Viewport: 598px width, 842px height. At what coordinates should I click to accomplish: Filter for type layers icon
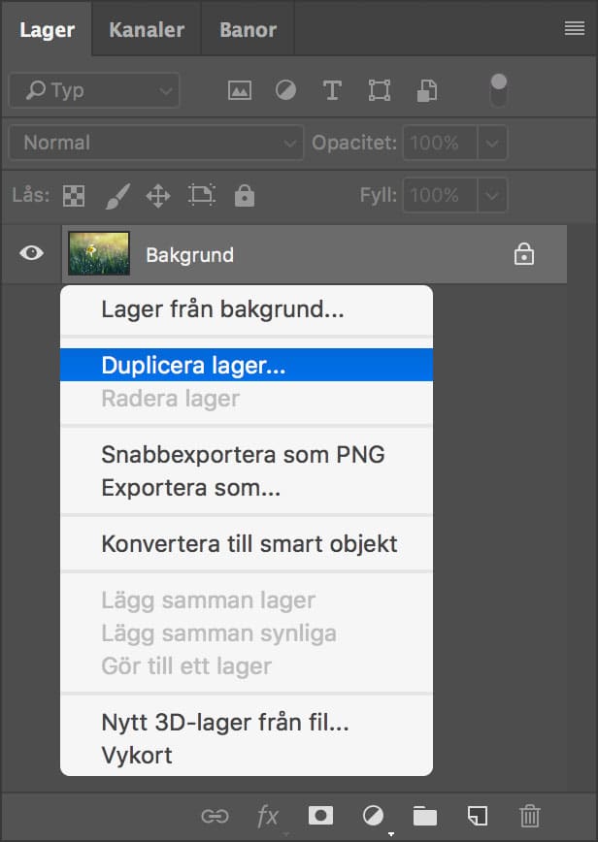click(x=332, y=90)
